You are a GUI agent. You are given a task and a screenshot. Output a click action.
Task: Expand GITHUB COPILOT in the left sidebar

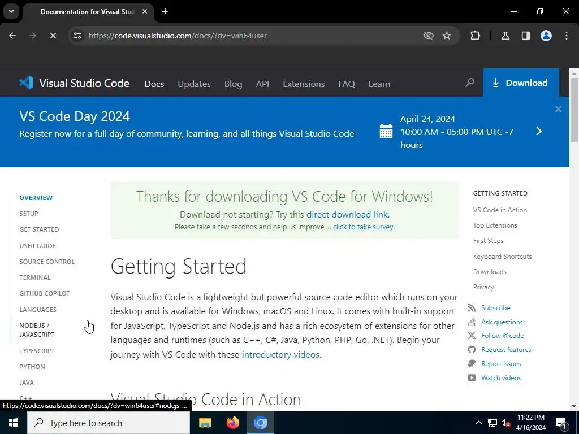45,293
